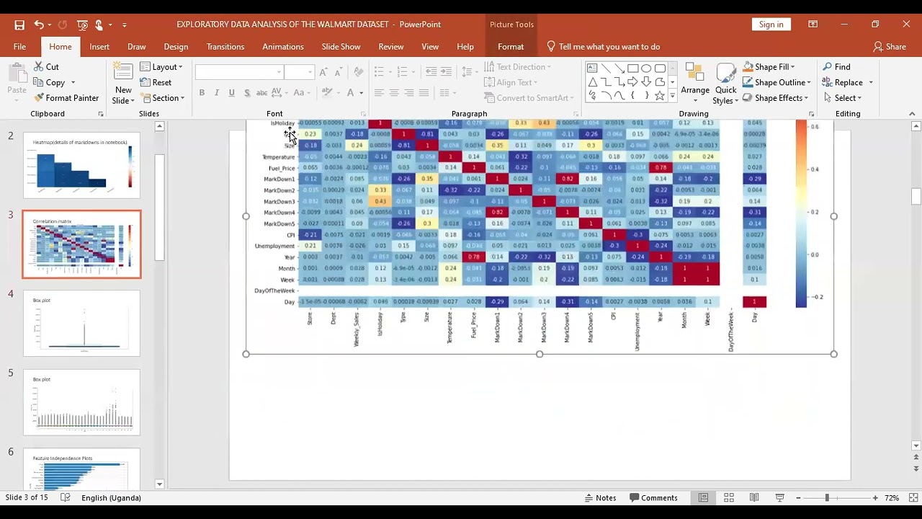
Task: Open Quick Styles gallery
Action: click(x=725, y=84)
